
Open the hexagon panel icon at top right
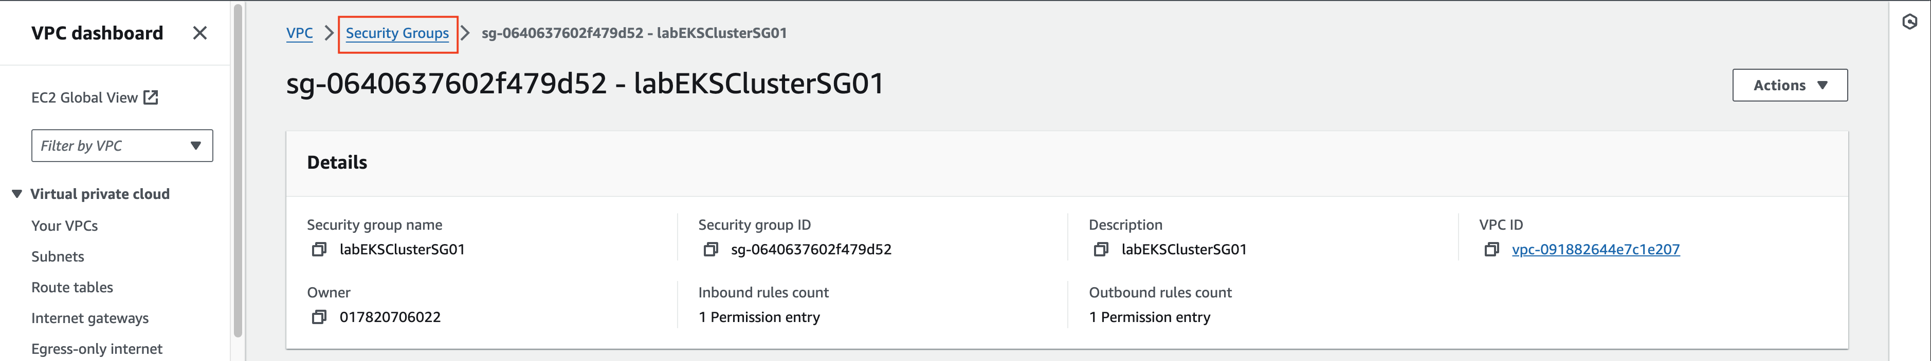click(x=1909, y=23)
